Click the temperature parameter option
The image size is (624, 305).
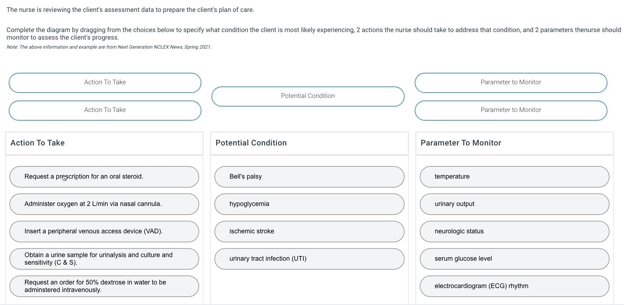pos(514,177)
